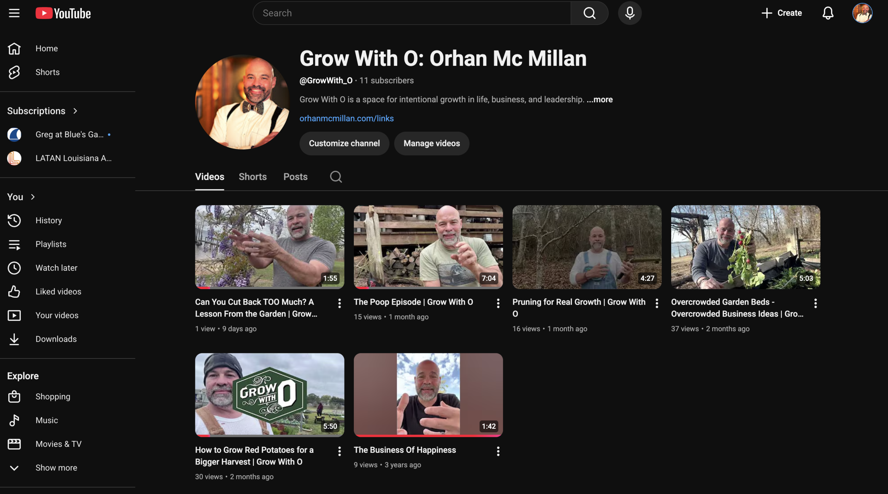Start a voice search with the microphone icon
Image resolution: width=888 pixels, height=494 pixels.
pos(630,13)
